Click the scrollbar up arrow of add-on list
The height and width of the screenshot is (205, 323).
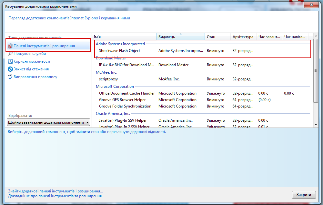pos(316,36)
